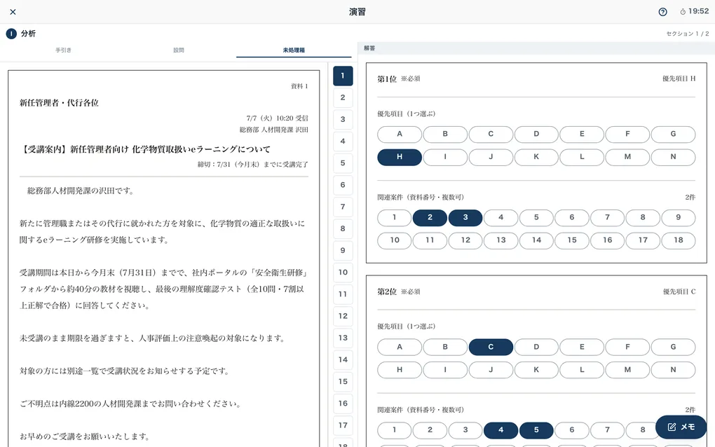Toggle related case 5 in 第2位
This screenshot has width=715, height=447.
tap(536, 430)
